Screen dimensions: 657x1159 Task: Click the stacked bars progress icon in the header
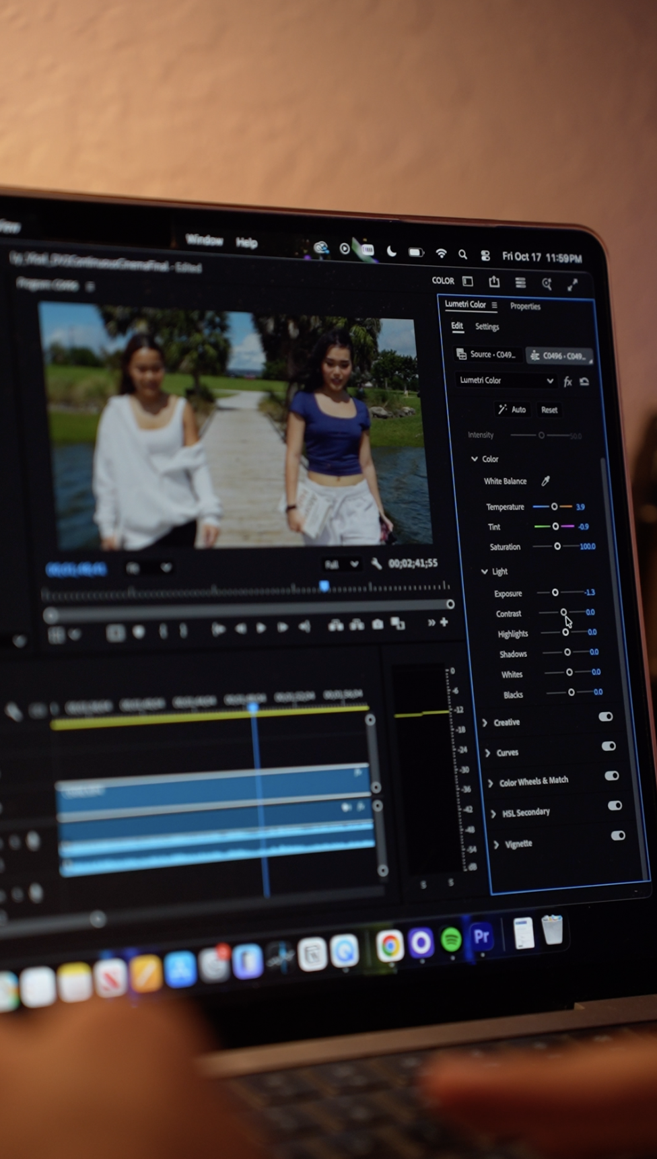(x=520, y=283)
